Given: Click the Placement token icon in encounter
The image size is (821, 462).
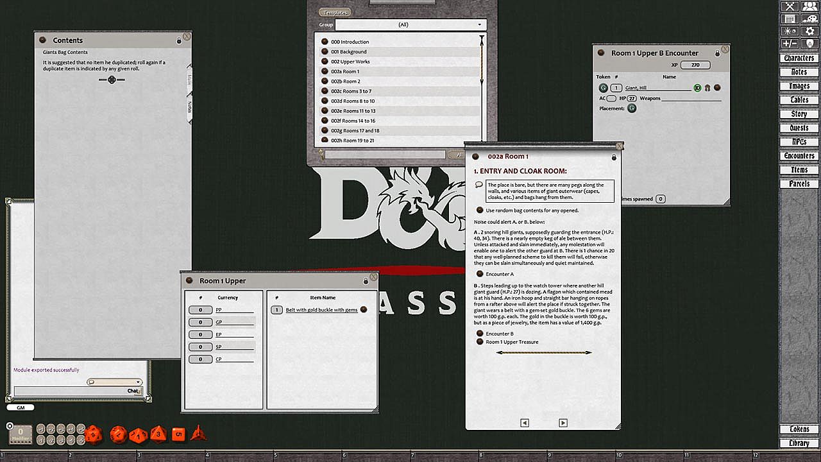Looking at the screenshot, I should [632, 108].
